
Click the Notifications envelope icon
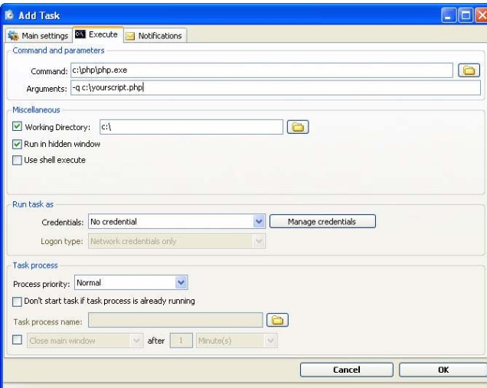tap(130, 36)
